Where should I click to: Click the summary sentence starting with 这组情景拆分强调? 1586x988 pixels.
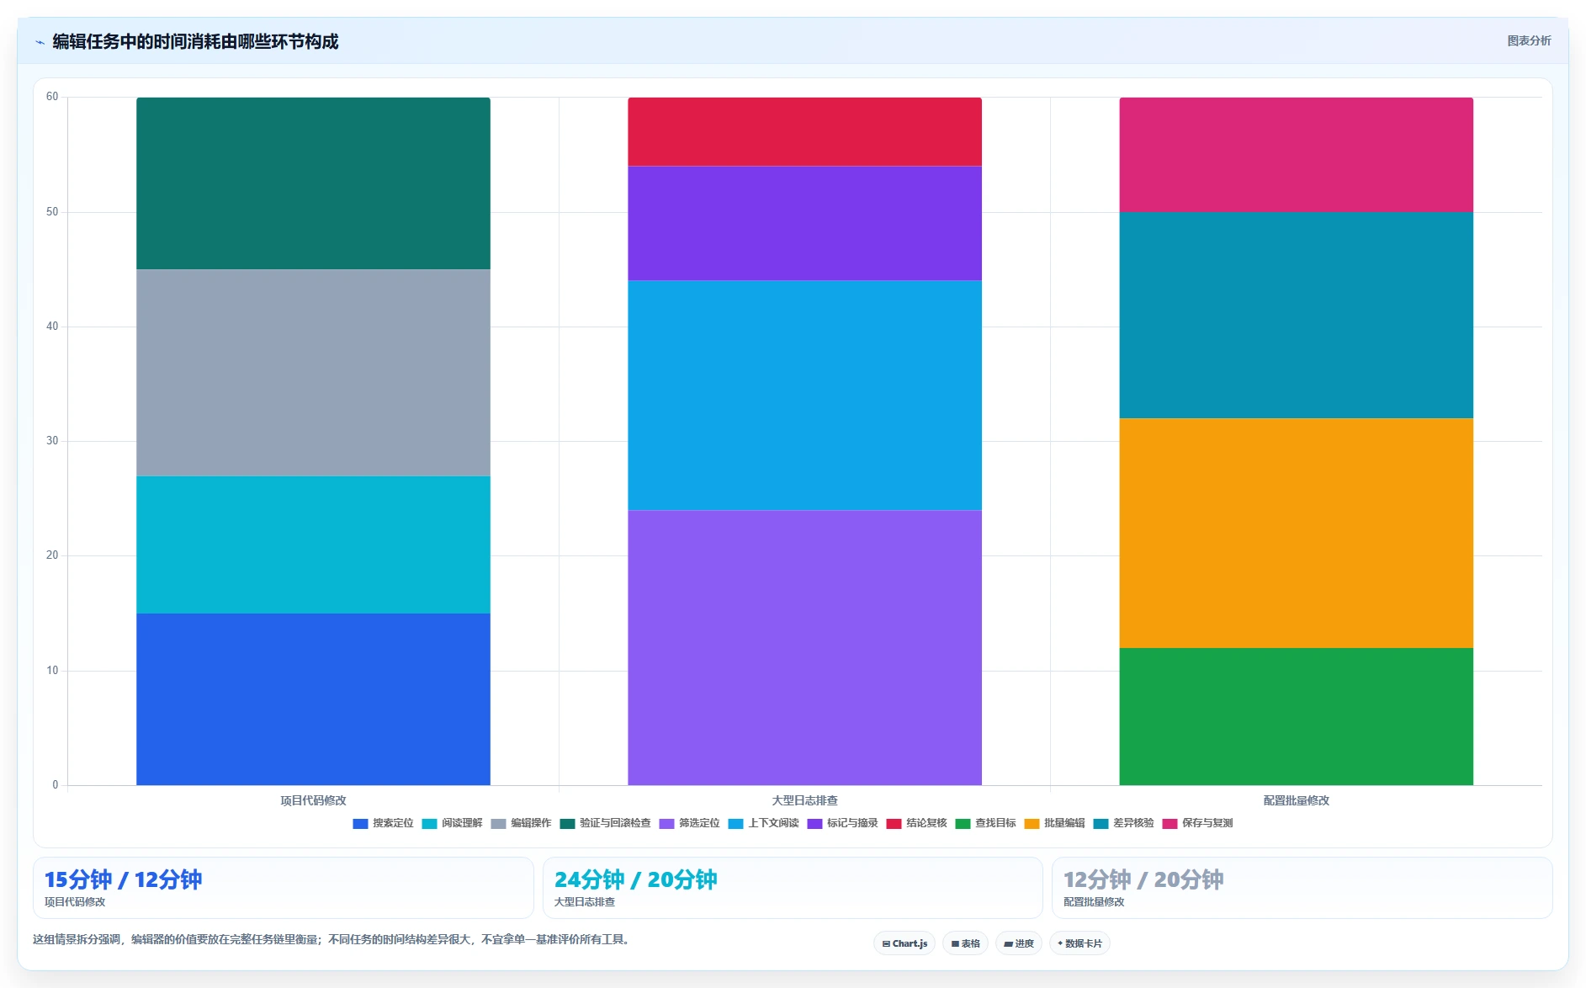pos(332,939)
